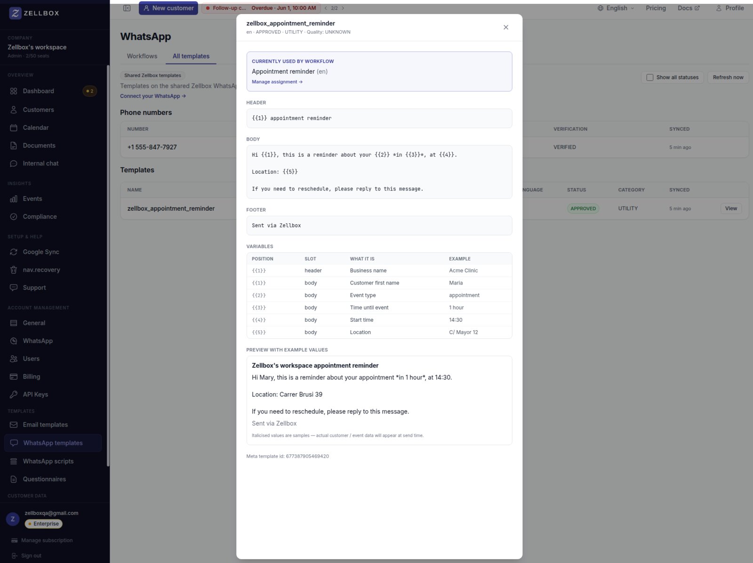
Task: Open General account settings
Action: click(x=34, y=323)
